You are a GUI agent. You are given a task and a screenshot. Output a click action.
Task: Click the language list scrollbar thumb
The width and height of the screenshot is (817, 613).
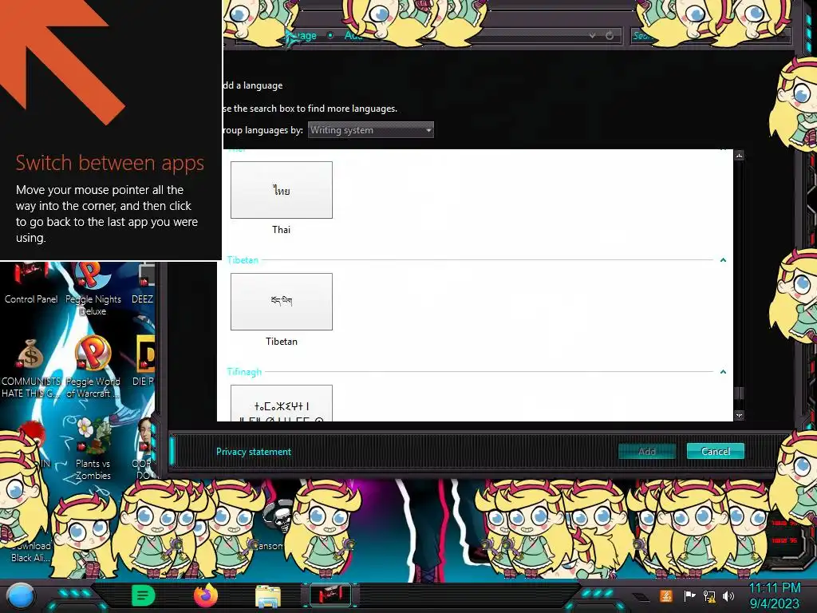[739, 393]
